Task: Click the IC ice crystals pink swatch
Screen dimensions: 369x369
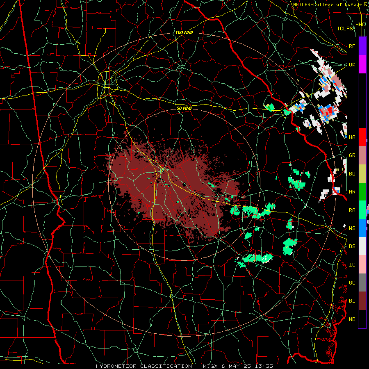Action: click(x=362, y=264)
